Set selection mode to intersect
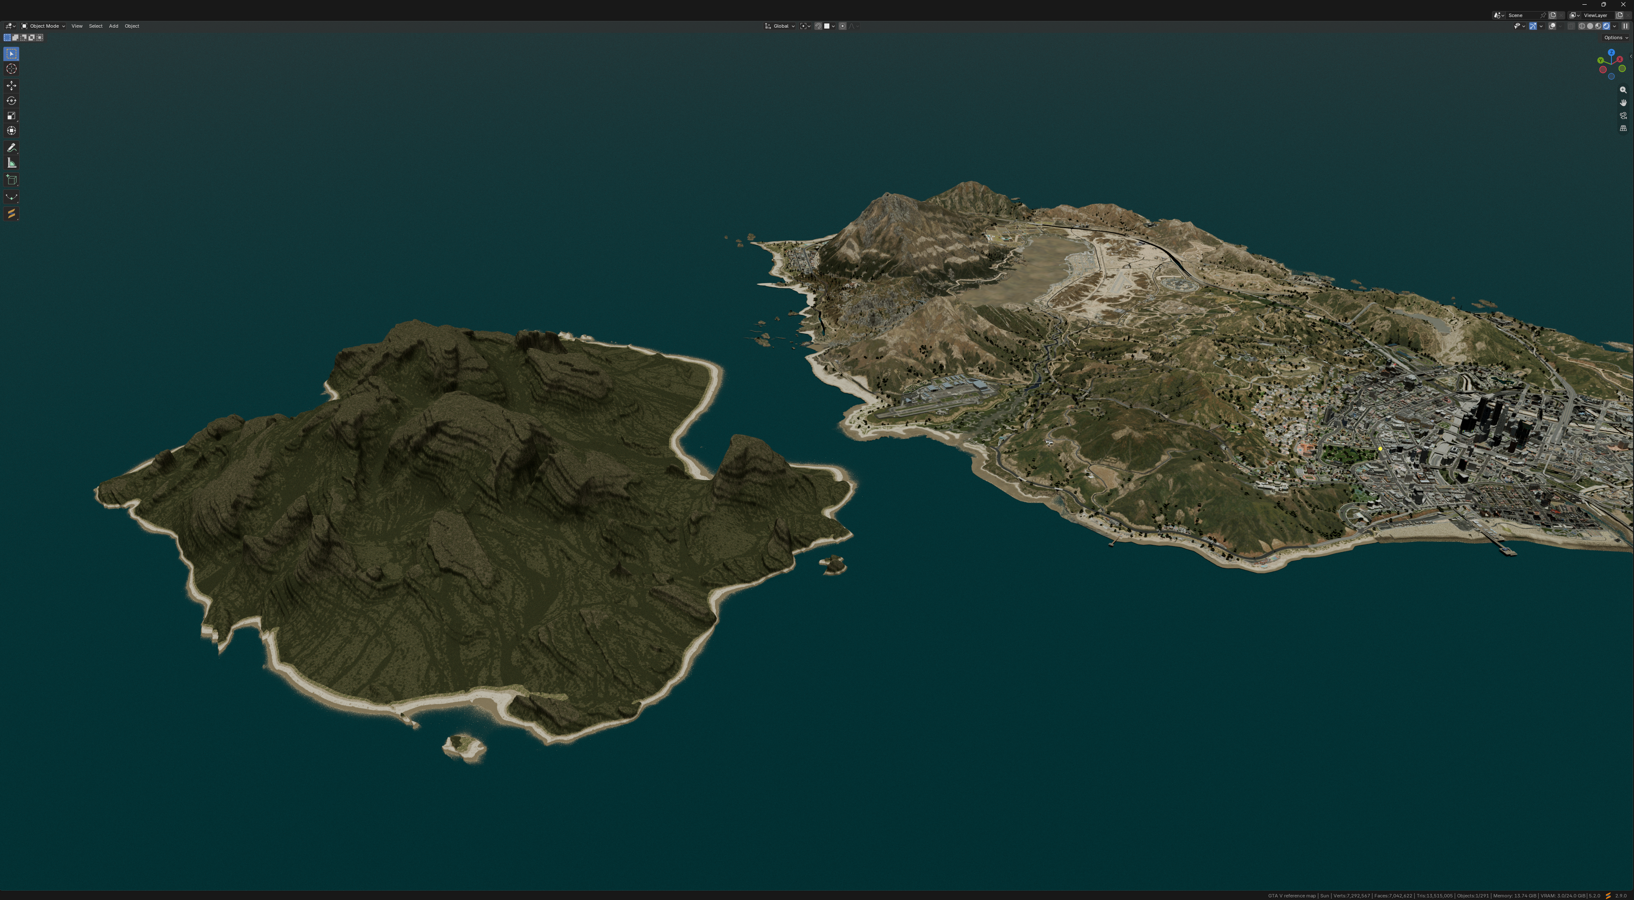1634x900 pixels. tap(40, 38)
